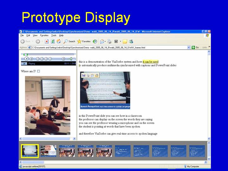Expand the Links toolbar chevron
228x171 pixels.
pos(209,47)
